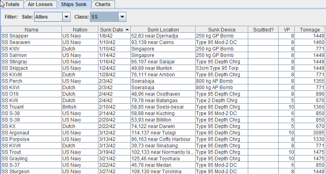Sort by VP column header

pos(287,29)
